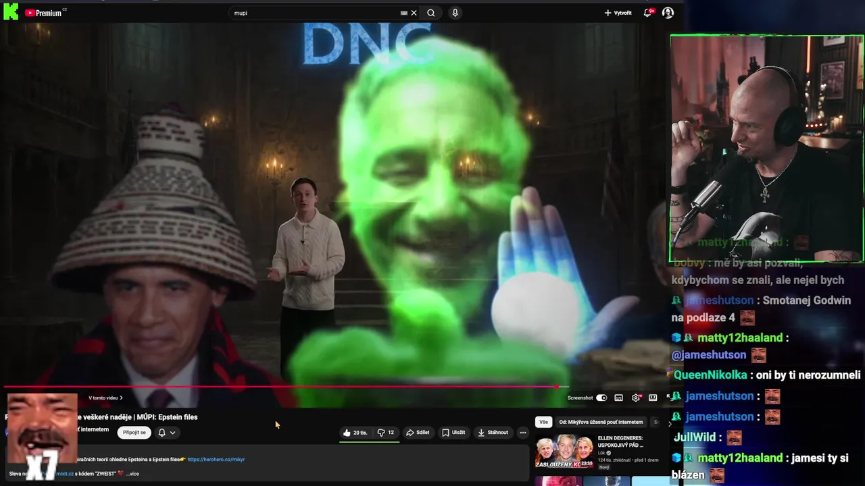Open subtitles/captions in player controls
Screen dimensions: 865x486
[x=618, y=398]
